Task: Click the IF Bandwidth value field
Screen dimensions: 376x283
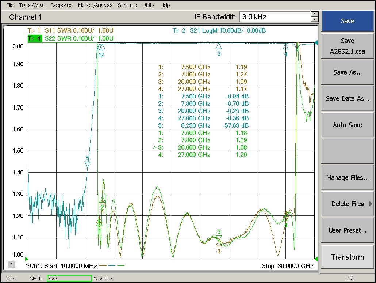Action: (275, 17)
